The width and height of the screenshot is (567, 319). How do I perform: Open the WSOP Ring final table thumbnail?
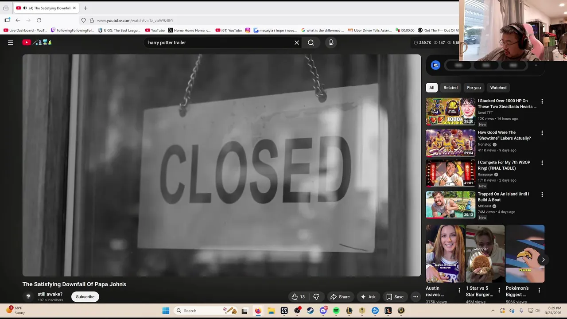coord(450,173)
